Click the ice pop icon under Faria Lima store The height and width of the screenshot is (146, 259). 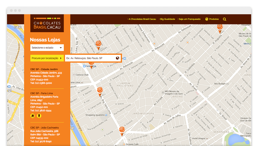(39, 116)
